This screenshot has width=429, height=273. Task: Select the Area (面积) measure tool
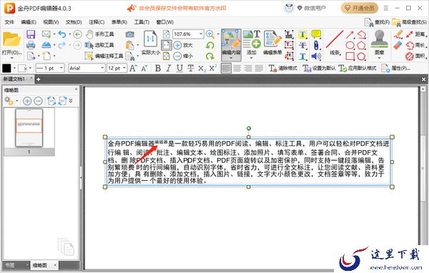pos(416,56)
